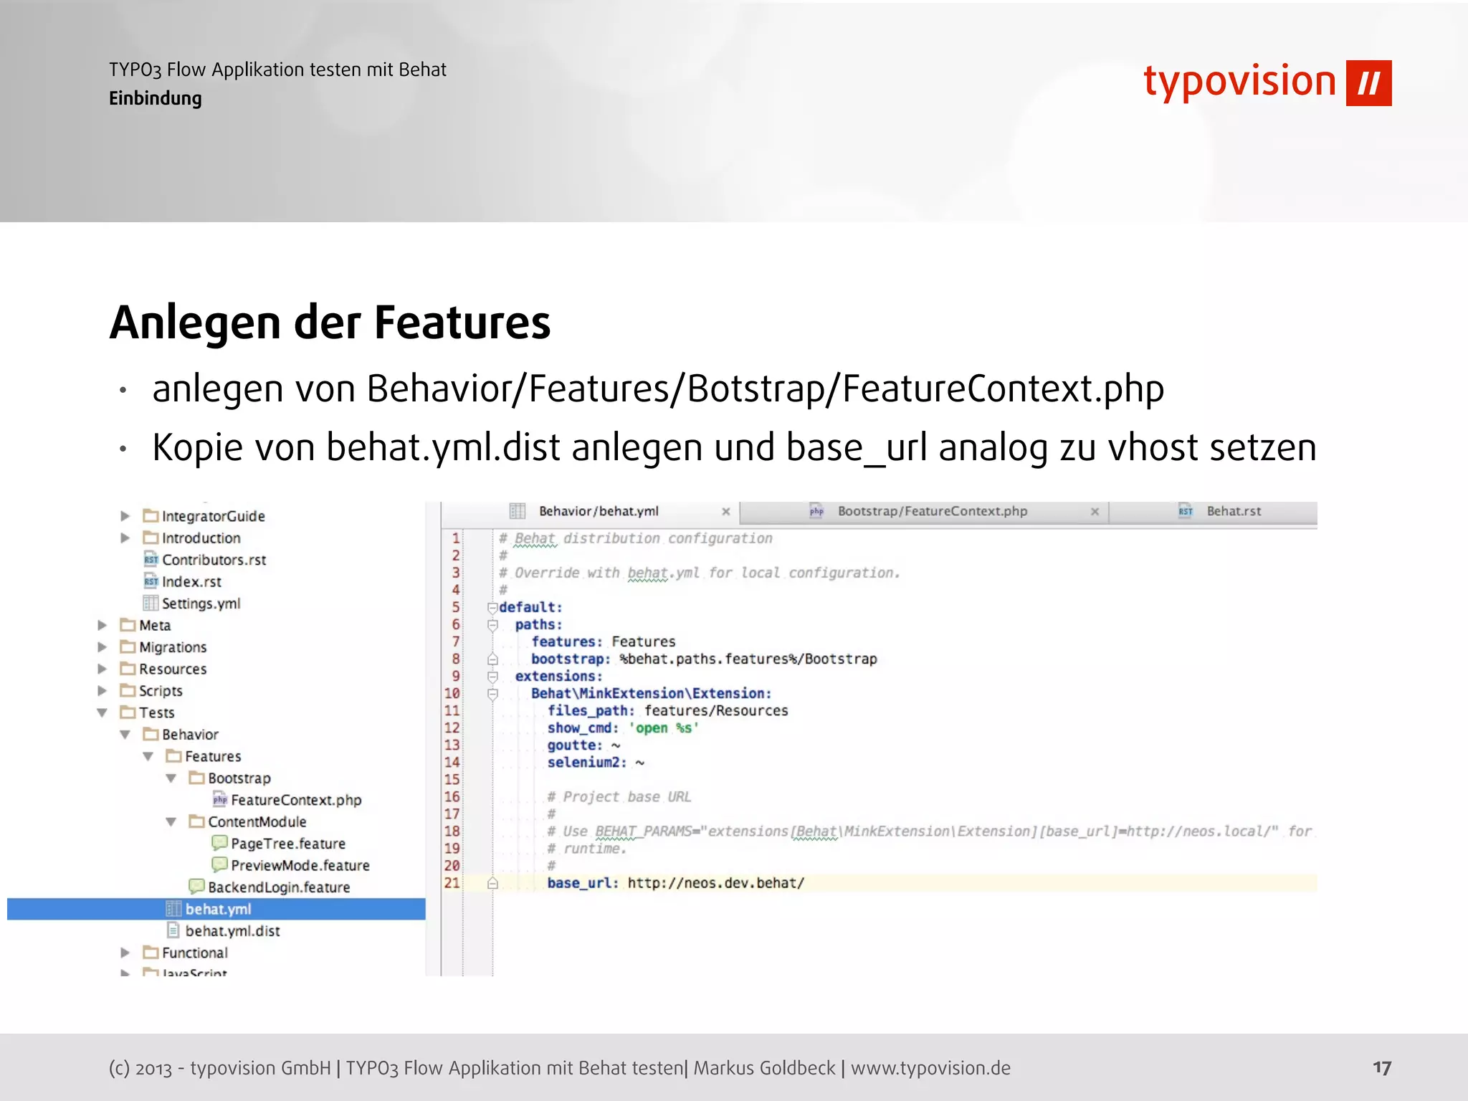
Task: Fold the default: block at line 5
Action: pos(492,608)
